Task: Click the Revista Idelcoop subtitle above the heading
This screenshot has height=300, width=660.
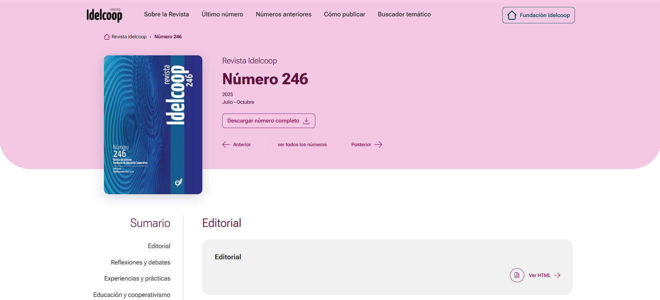Action: click(249, 61)
